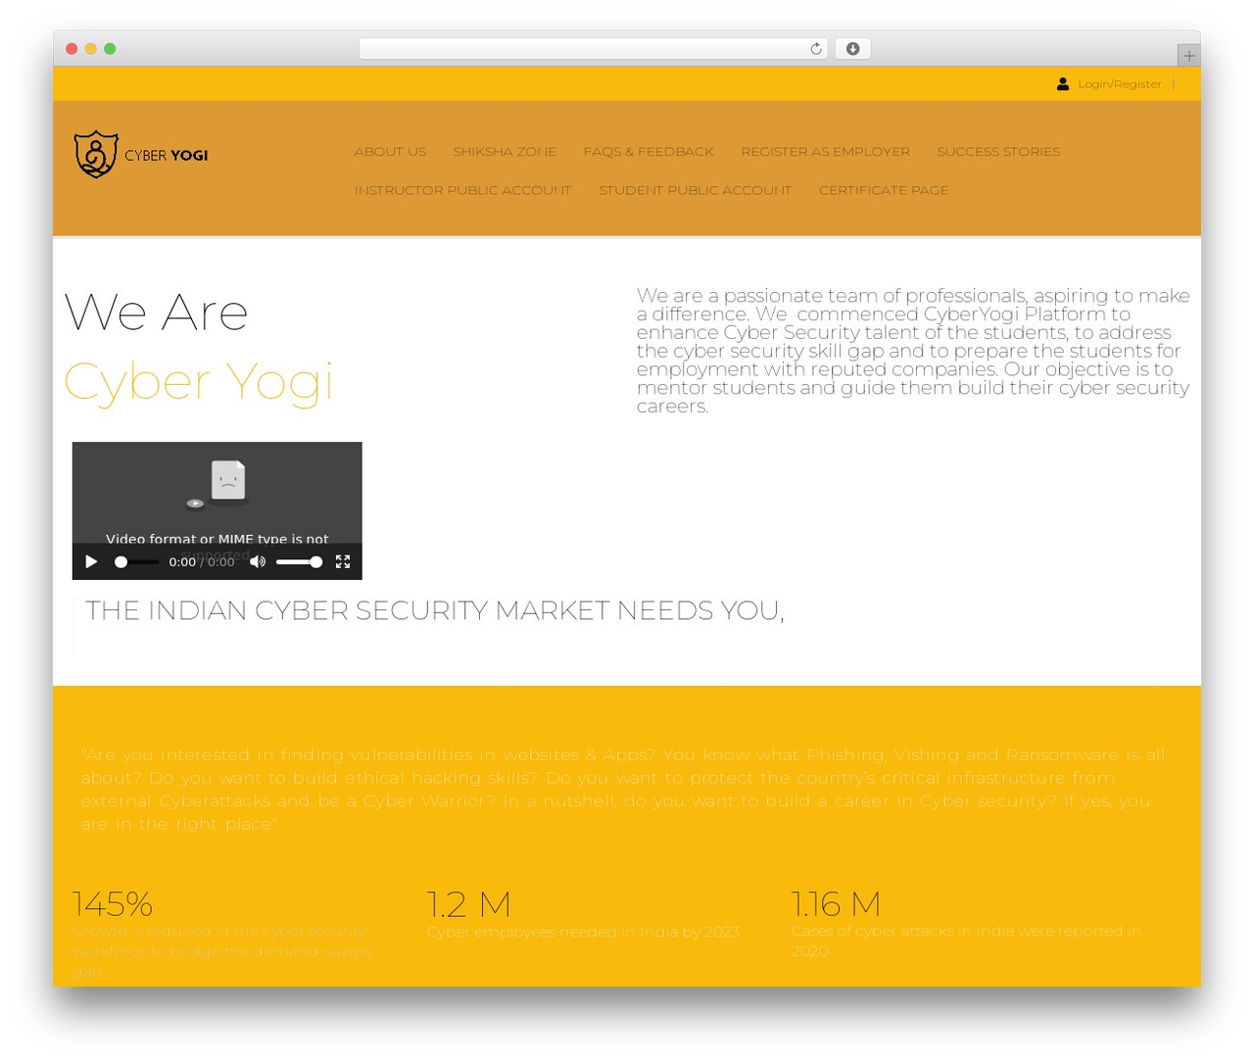Click the browser download arrow icon
Image resolution: width=1254 pixels, height=1062 pixels.
pyautogui.click(x=853, y=49)
